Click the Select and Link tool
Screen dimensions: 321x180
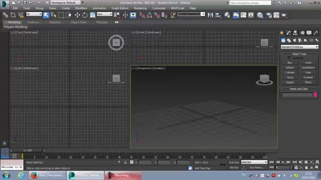tap(6, 15)
